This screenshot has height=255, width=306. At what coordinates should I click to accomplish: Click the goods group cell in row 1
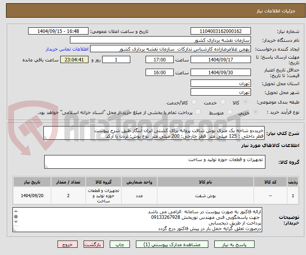[103, 196]
